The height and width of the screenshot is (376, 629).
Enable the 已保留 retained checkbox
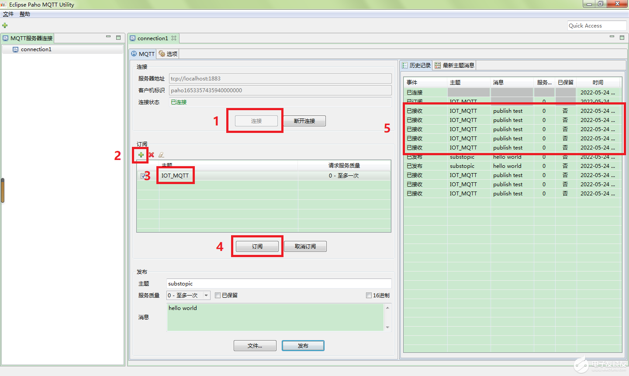(218, 296)
